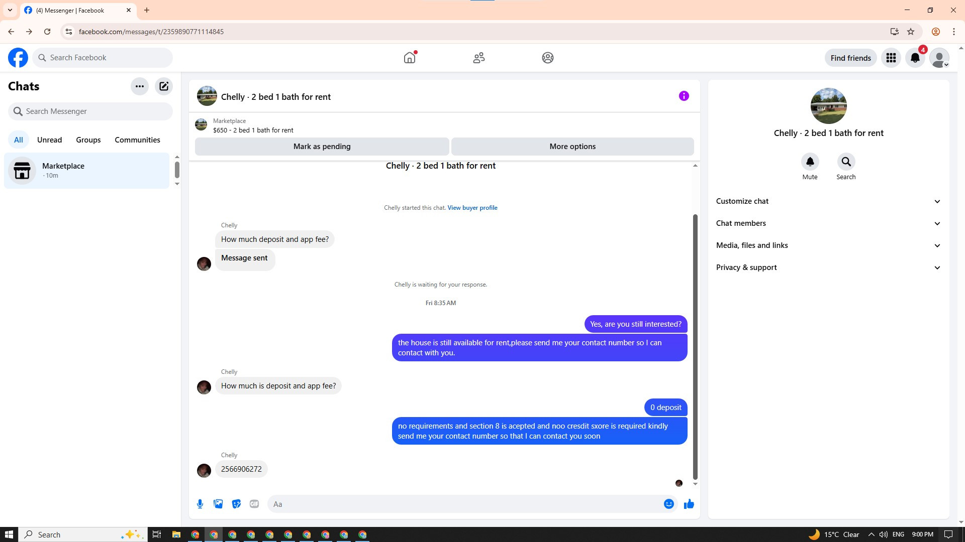This screenshot has width=965, height=542.
Task: Switch to the Messenger browser tab
Action: click(78, 10)
